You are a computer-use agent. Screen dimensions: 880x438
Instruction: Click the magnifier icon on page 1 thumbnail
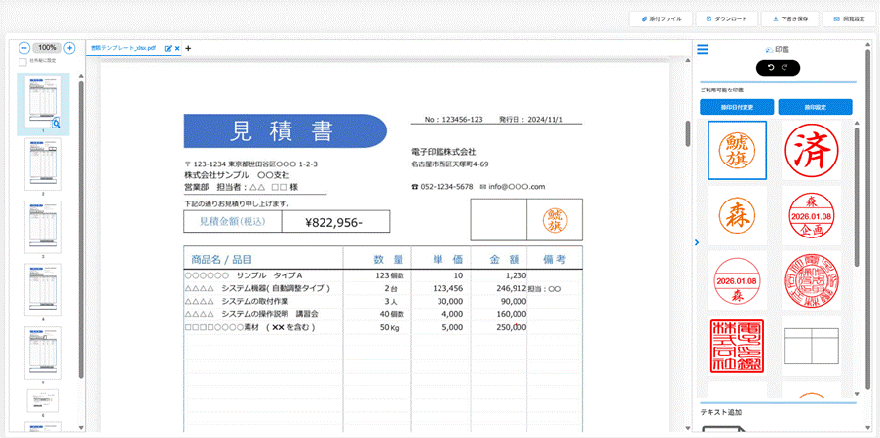[57, 124]
